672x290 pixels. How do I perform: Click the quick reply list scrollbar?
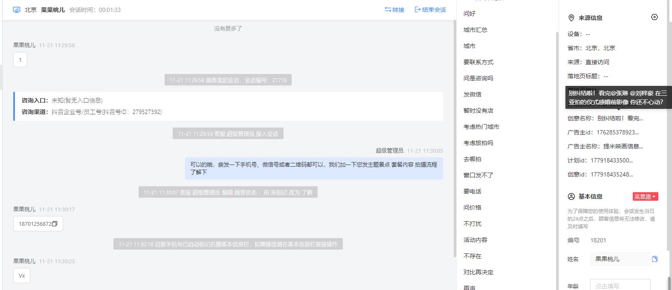point(556,162)
